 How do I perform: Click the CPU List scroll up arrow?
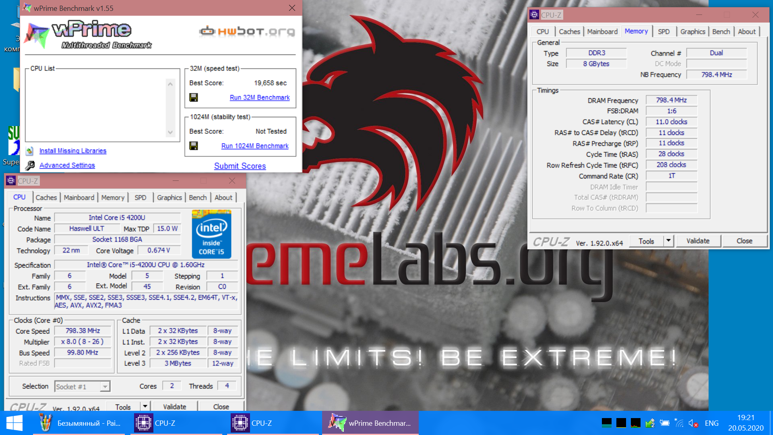[170, 84]
